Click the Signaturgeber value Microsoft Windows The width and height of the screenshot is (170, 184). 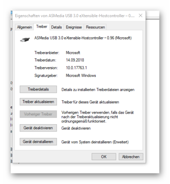(x=81, y=75)
